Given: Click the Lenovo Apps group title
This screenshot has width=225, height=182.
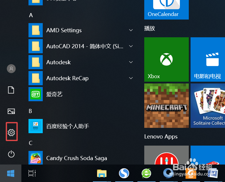Looking at the screenshot, I should click(x=161, y=137).
